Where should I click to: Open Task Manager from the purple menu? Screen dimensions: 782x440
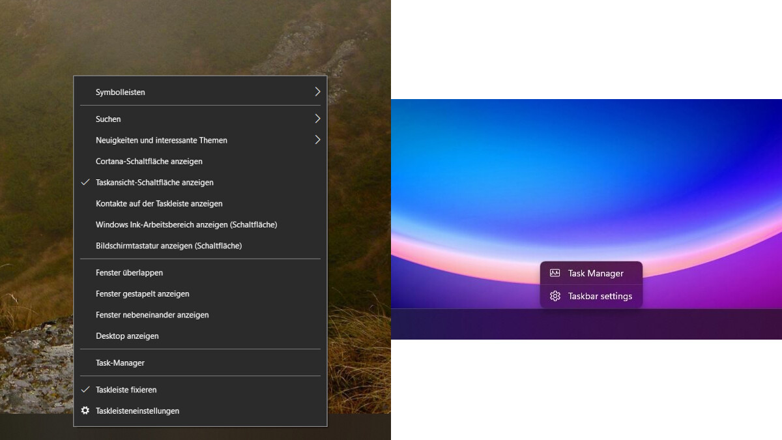[596, 273]
